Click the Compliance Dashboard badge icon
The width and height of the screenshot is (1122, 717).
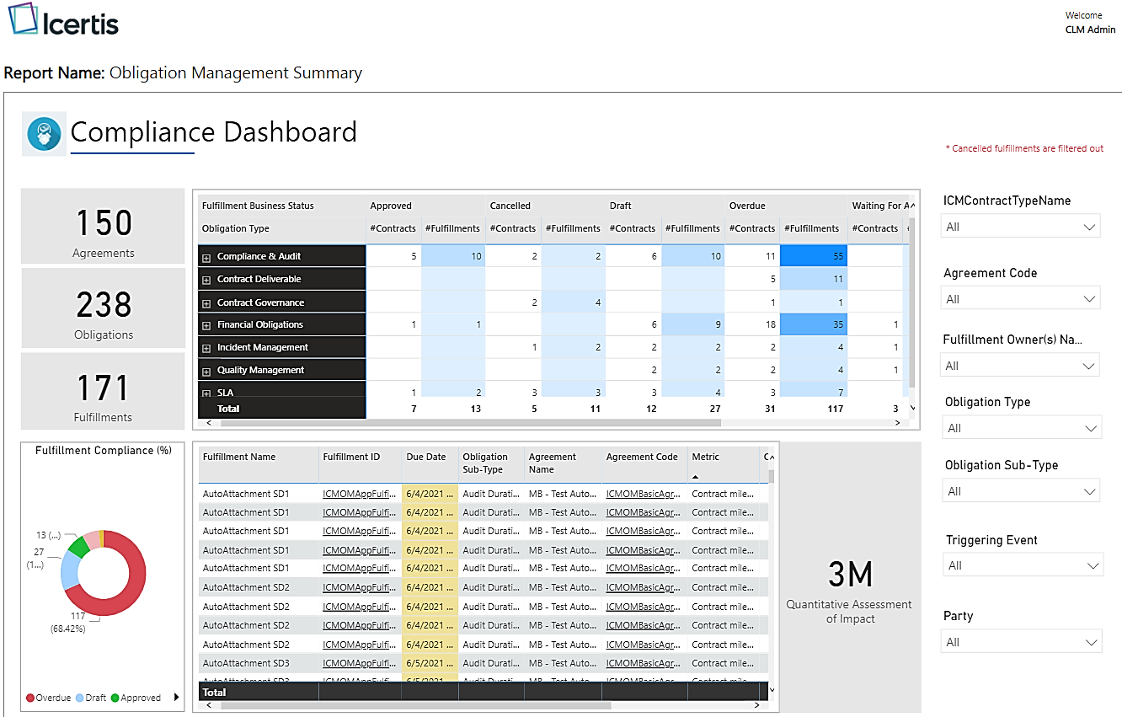44,134
